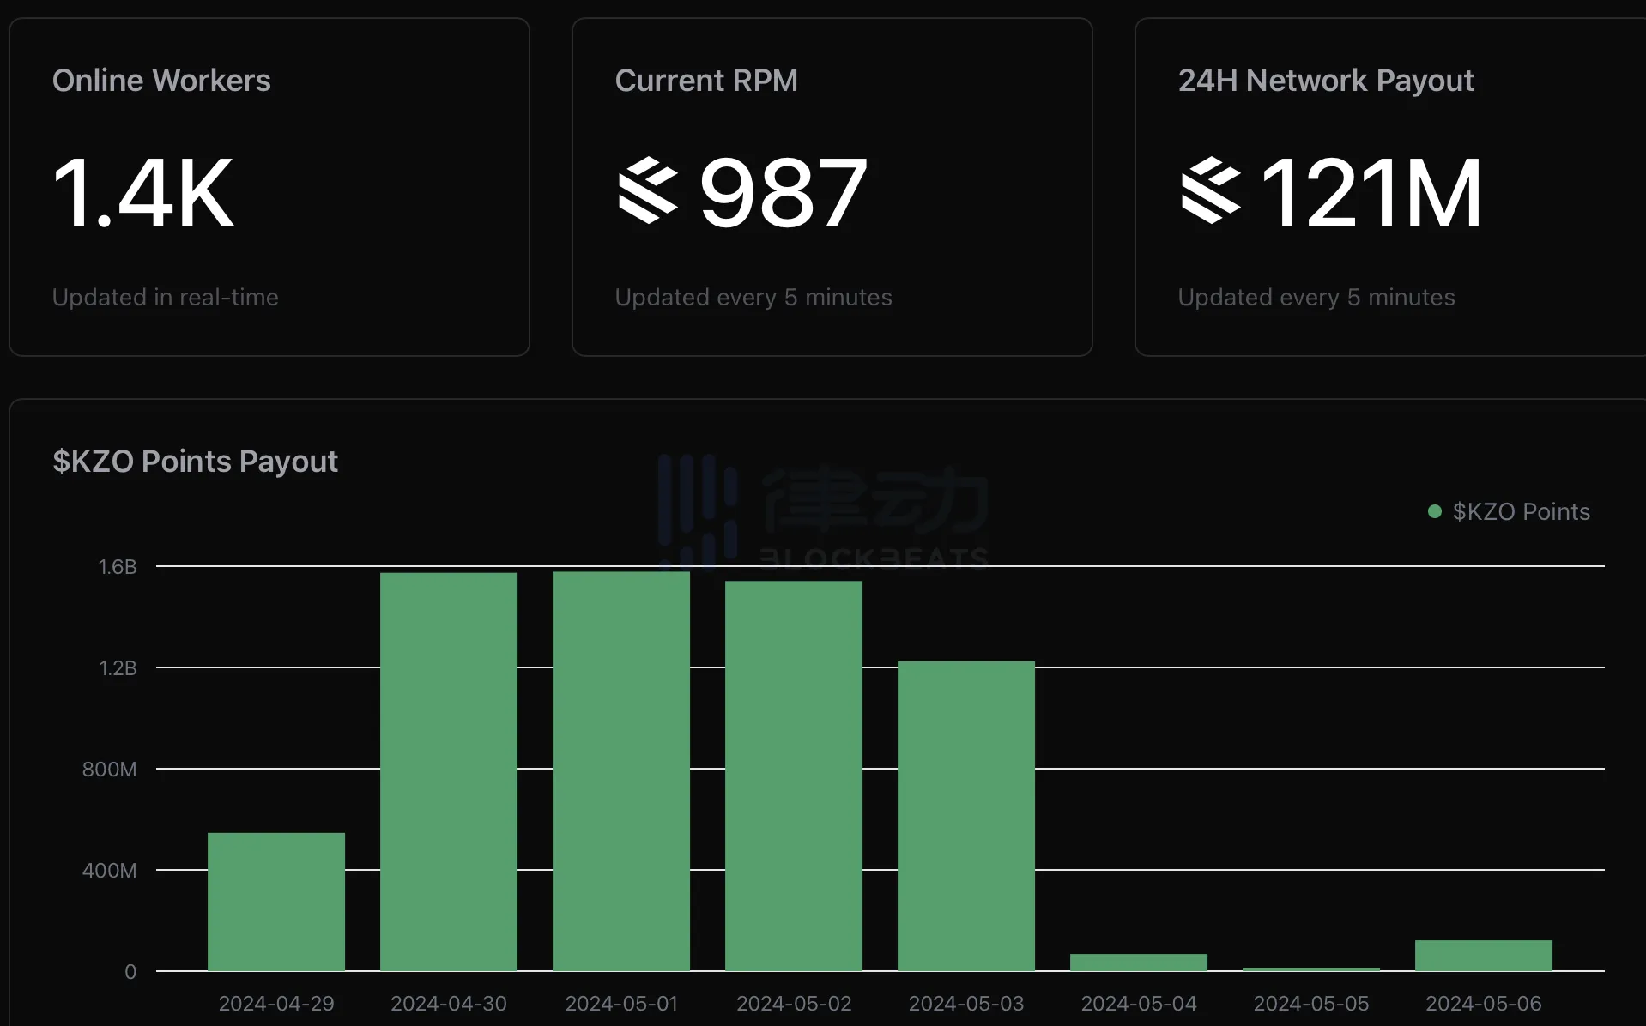Click the 1.6B y-axis label

click(118, 567)
